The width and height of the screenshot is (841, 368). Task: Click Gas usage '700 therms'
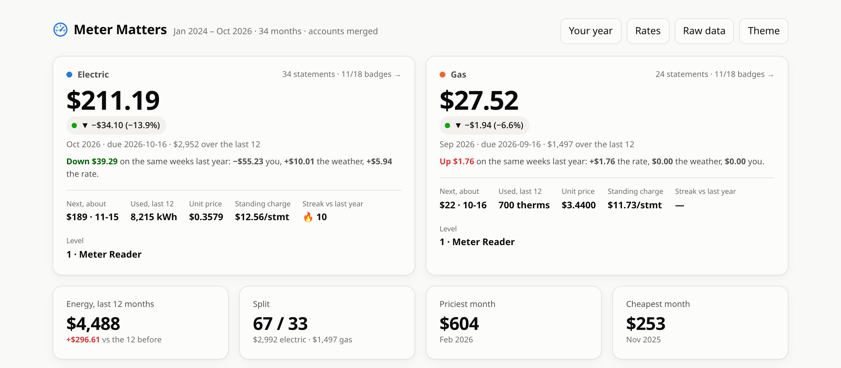(524, 205)
